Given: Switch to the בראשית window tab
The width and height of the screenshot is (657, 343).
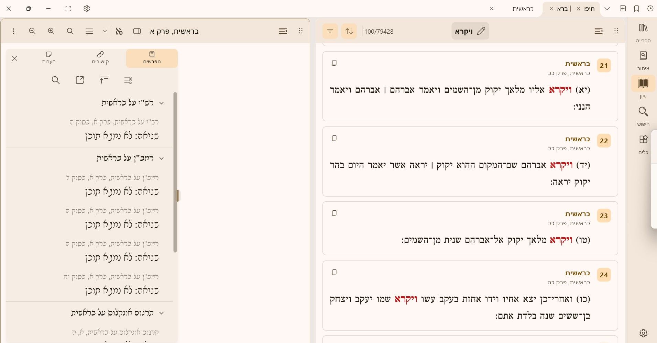Looking at the screenshot, I should tap(523, 9).
